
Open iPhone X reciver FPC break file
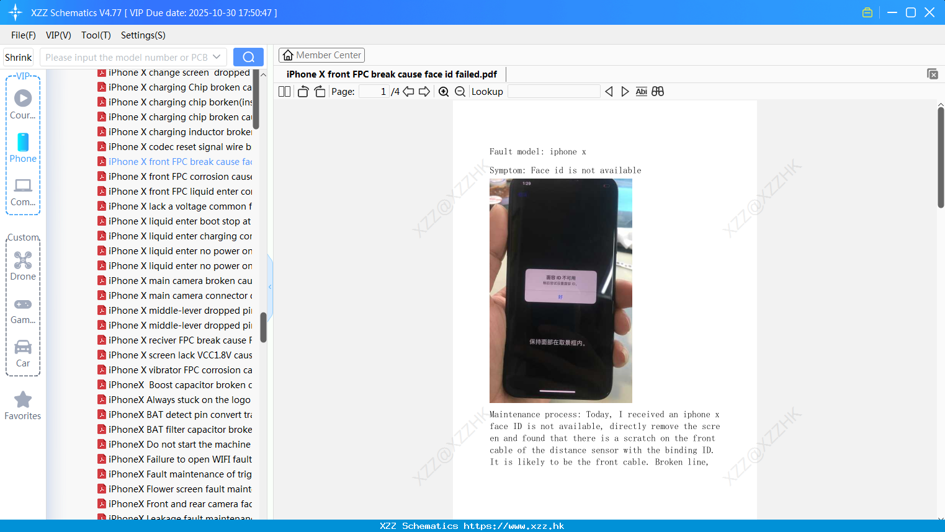click(x=174, y=340)
